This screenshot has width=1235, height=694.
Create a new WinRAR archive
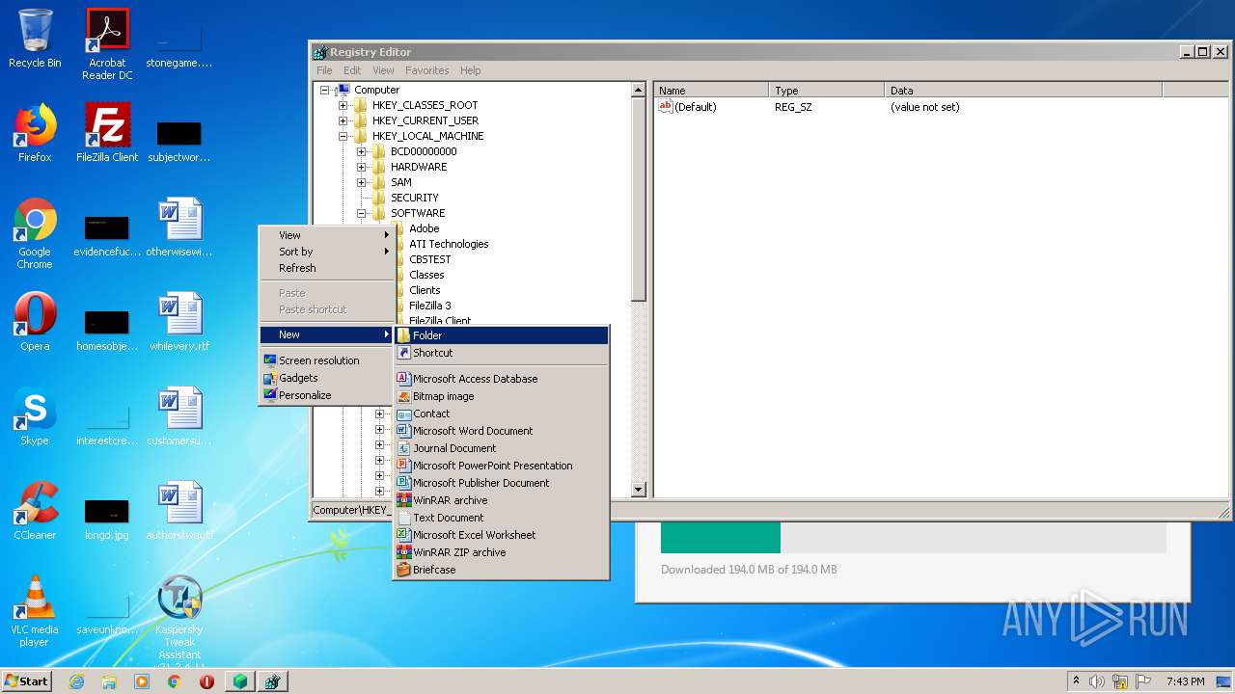pyautogui.click(x=501, y=500)
